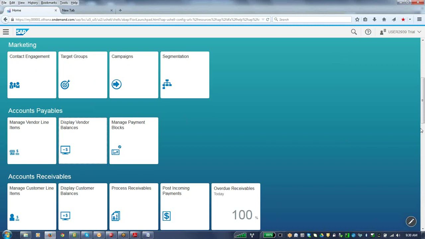Open the Post Incoming Payments tile
The height and width of the screenshot is (239, 425).
coord(185,206)
